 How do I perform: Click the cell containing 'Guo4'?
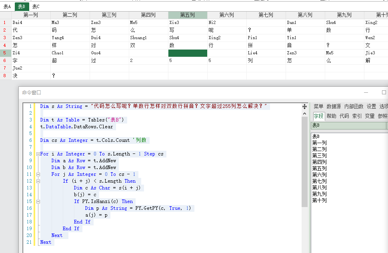[109, 53]
